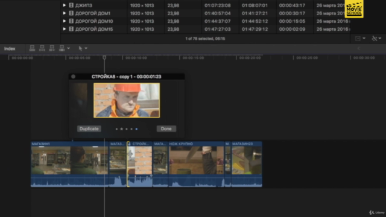386x217 pixels.
Task: Click the 1920 × 1013 cell for ДЖИП3
Action: click(142, 5)
